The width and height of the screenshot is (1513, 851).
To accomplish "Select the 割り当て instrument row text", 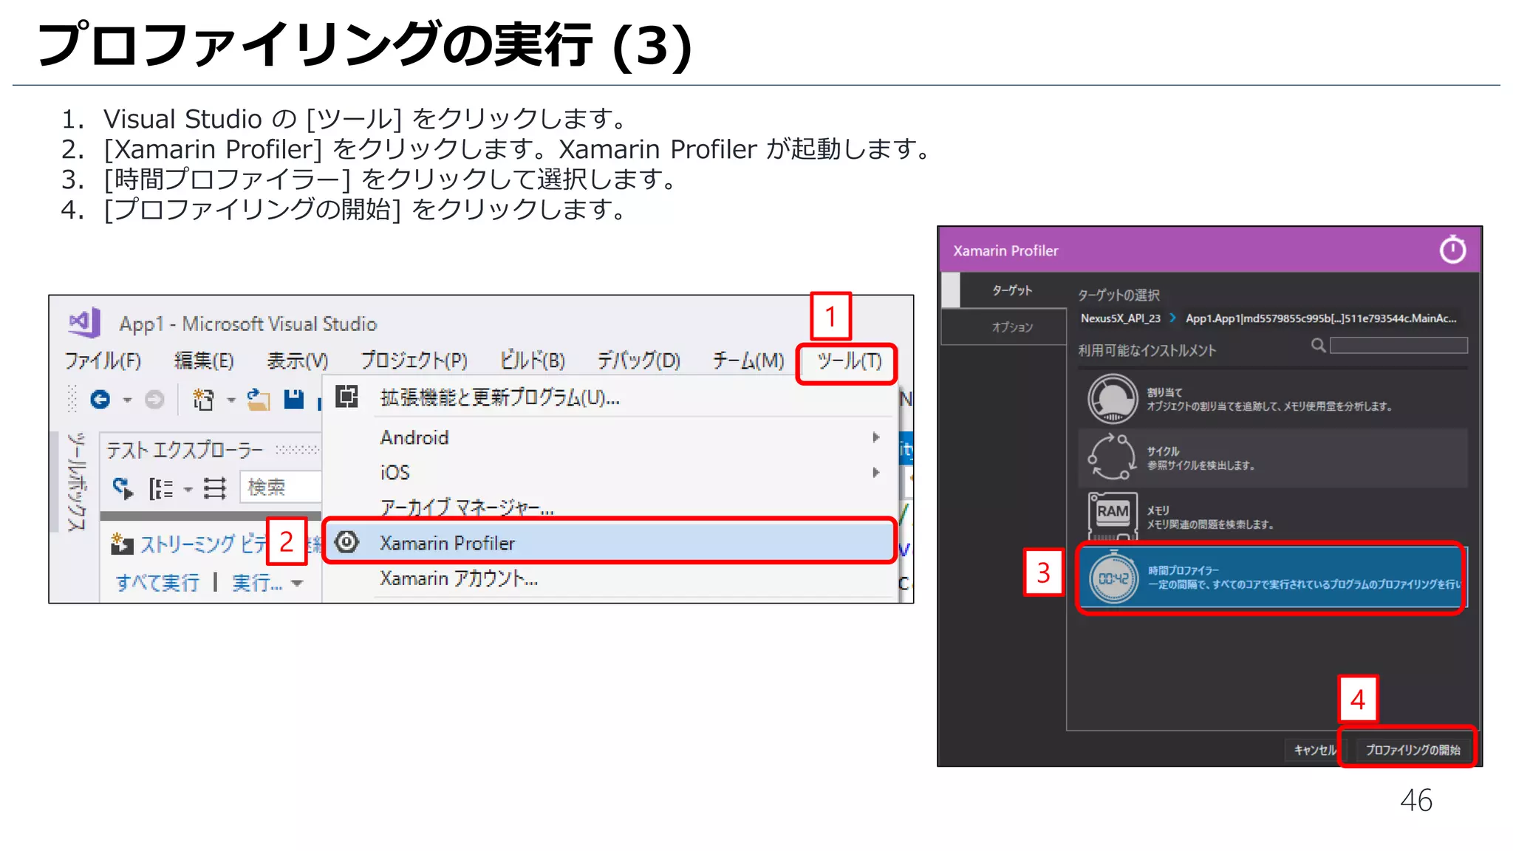I will 1268,399.
